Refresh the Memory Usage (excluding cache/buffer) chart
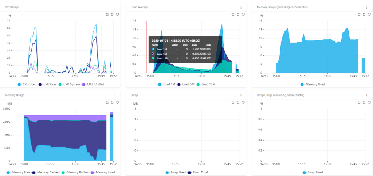 tap(369, 15)
